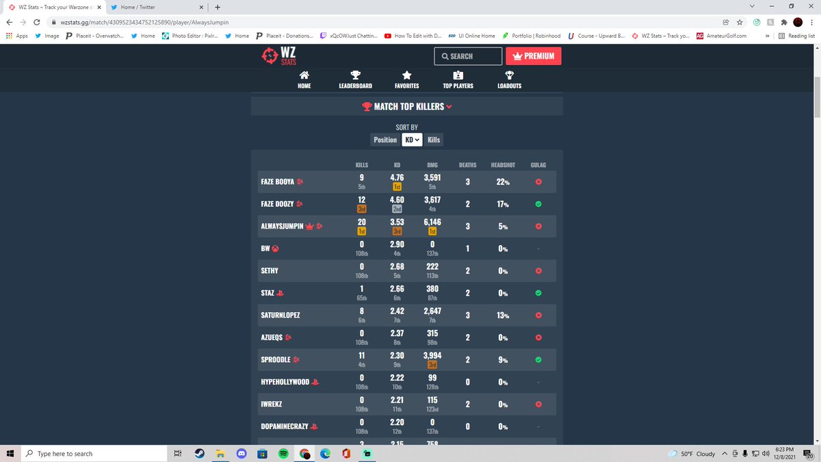Click the Sethy gulag loss icon
This screenshot has height=462, width=821.
538,271
